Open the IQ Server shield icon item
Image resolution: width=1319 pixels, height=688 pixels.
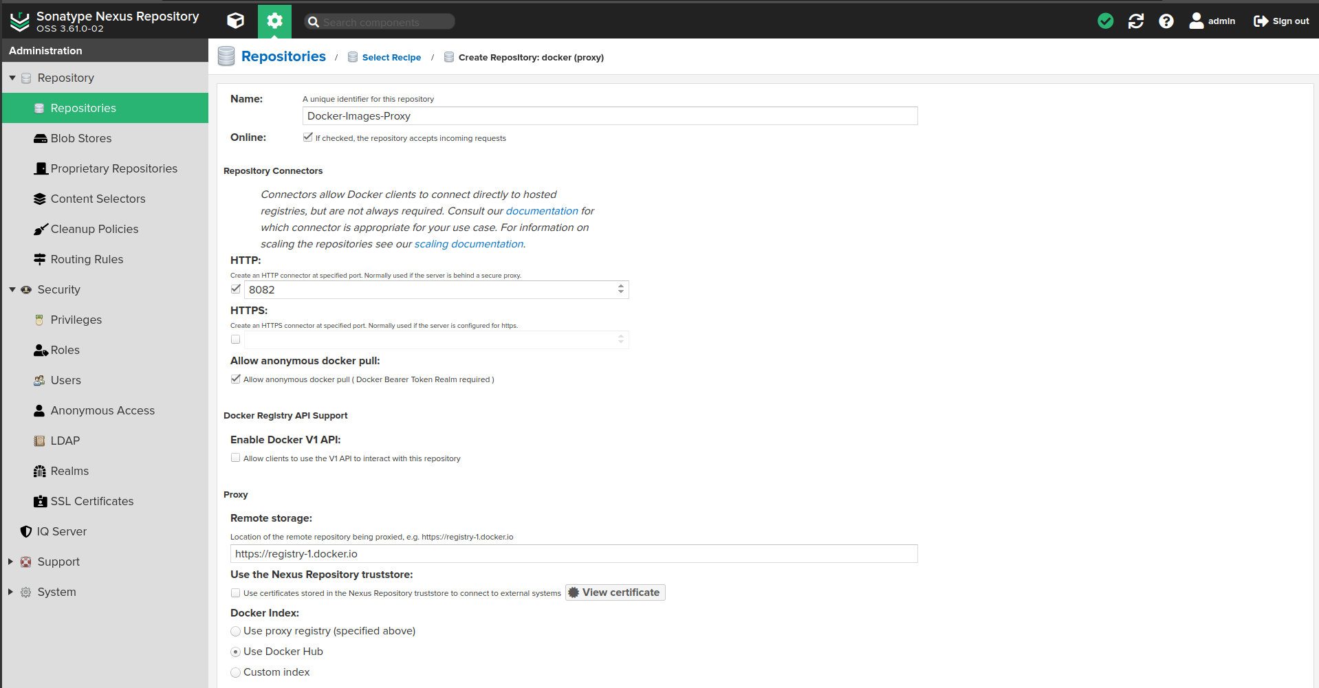(x=61, y=531)
